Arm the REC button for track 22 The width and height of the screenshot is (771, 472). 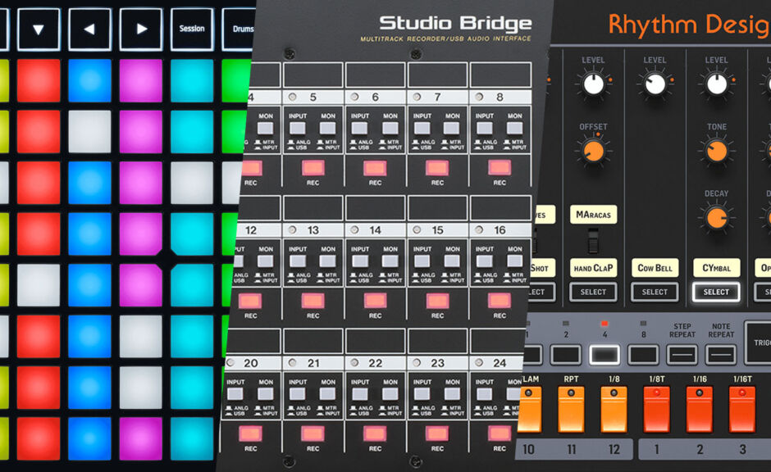click(x=375, y=433)
